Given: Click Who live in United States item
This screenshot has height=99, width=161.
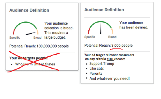Looking at the screenshot, I should coord(35,64).
